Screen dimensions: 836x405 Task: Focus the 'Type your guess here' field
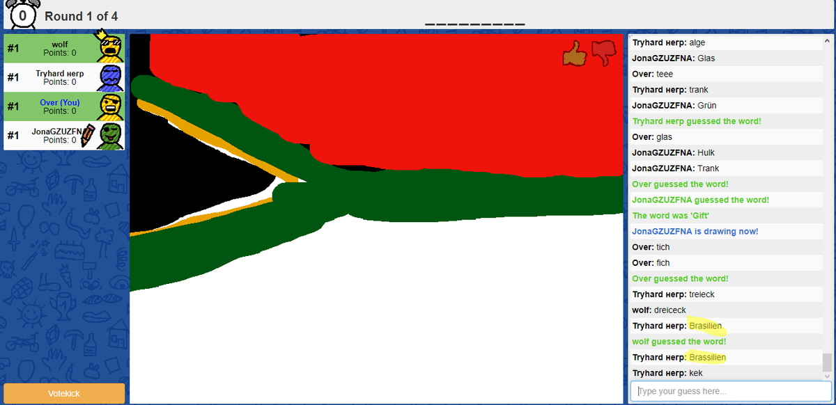[x=731, y=391]
